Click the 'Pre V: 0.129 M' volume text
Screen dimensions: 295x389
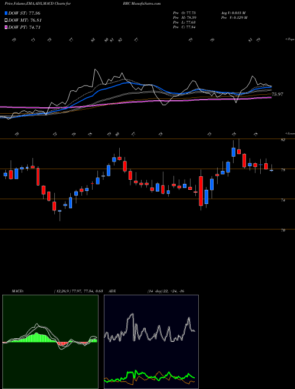tap(234, 18)
